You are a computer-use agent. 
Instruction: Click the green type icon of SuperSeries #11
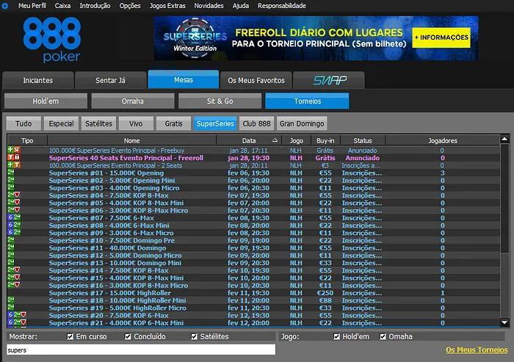pos(11,247)
